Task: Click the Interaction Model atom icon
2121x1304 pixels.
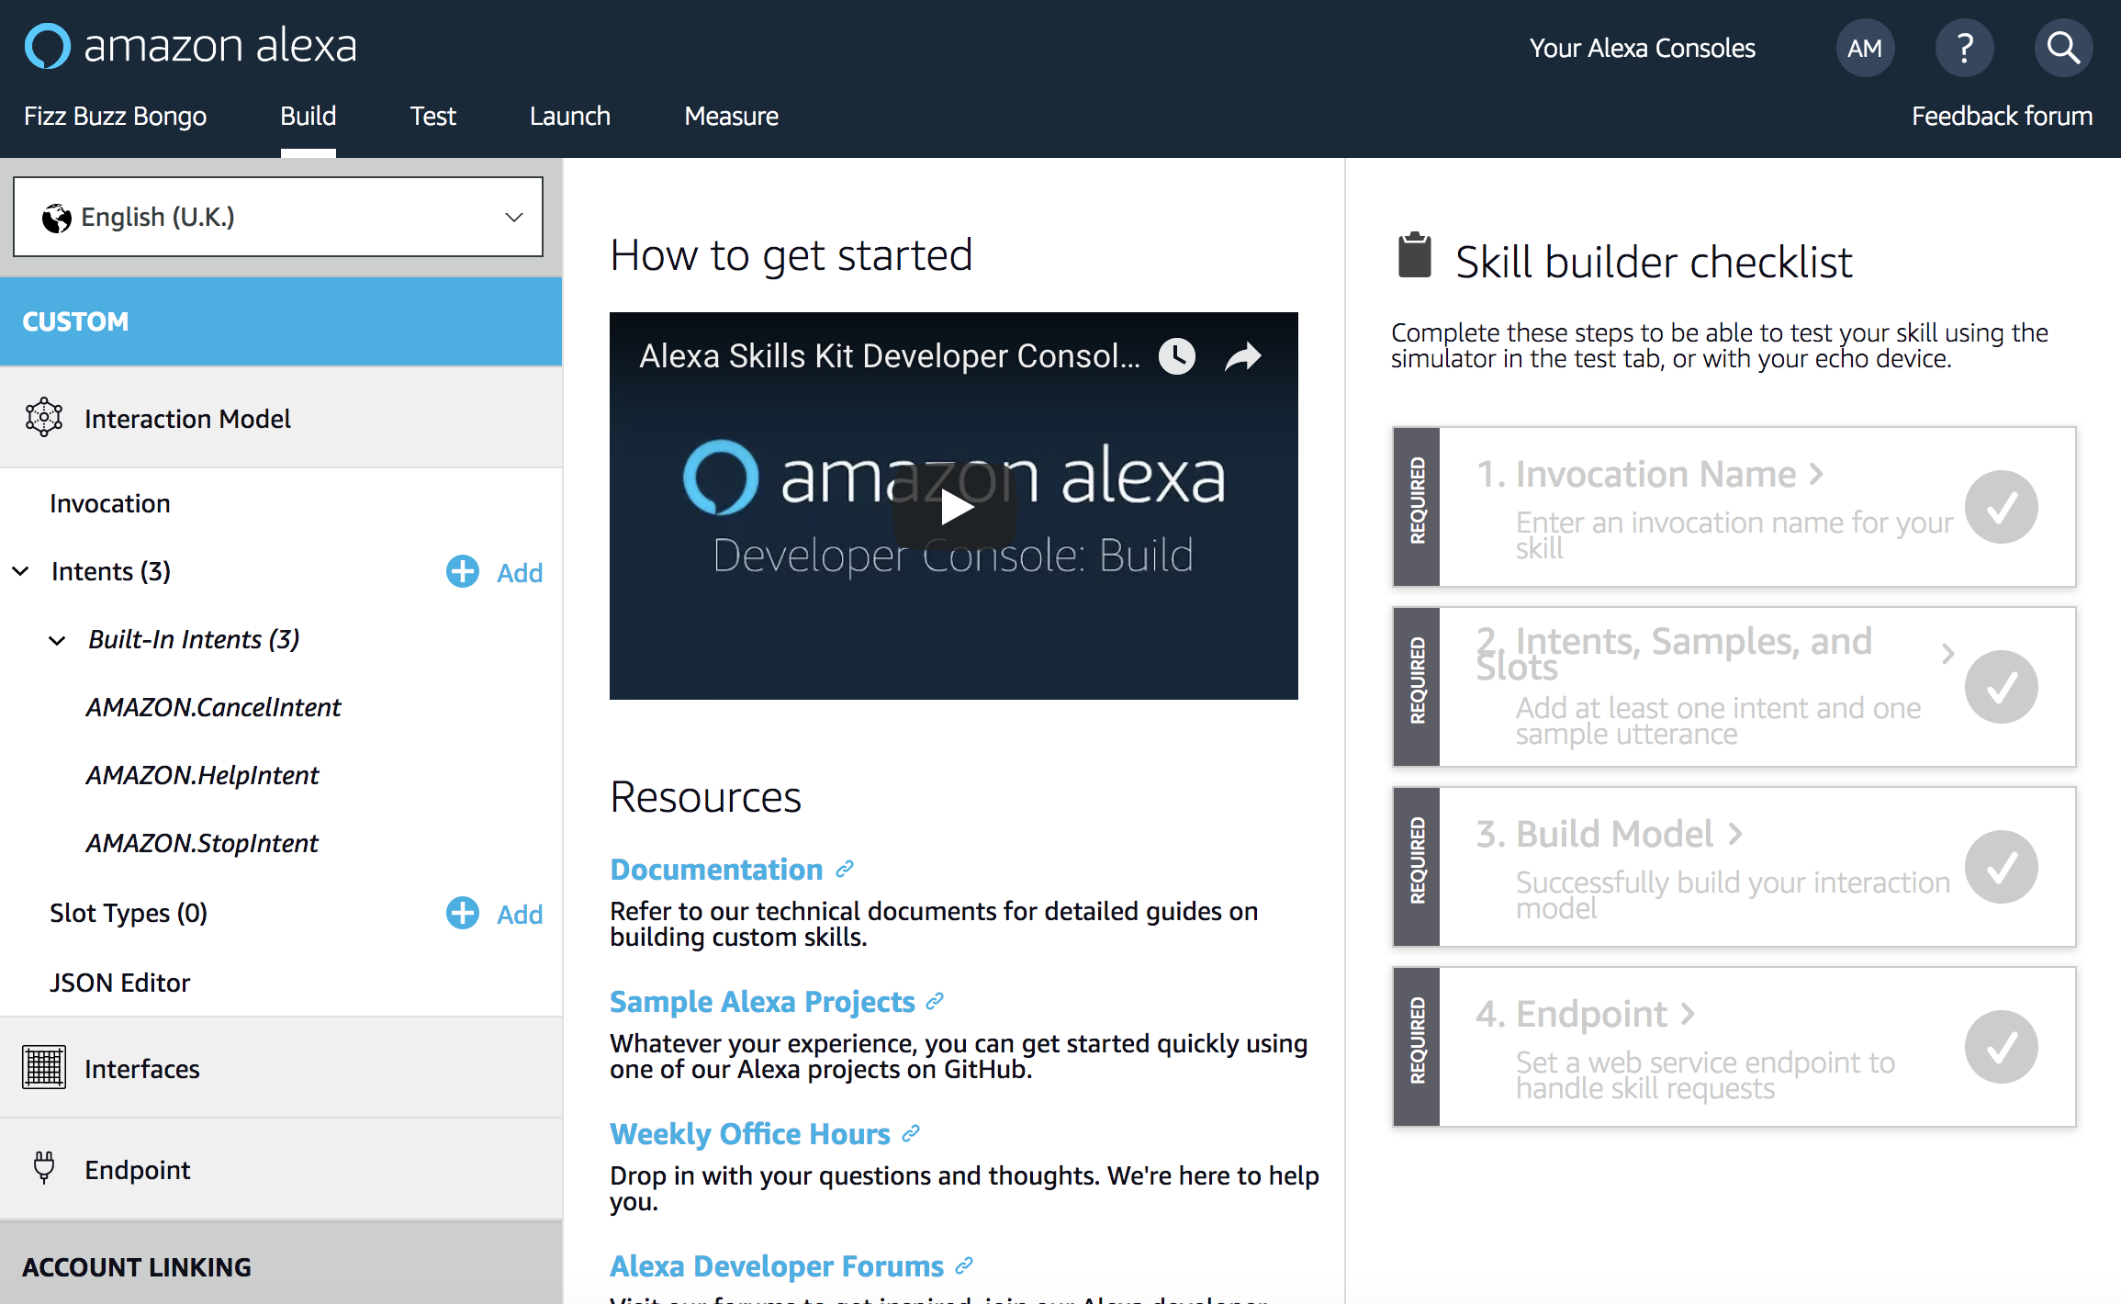Action: [x=44, y=418]
